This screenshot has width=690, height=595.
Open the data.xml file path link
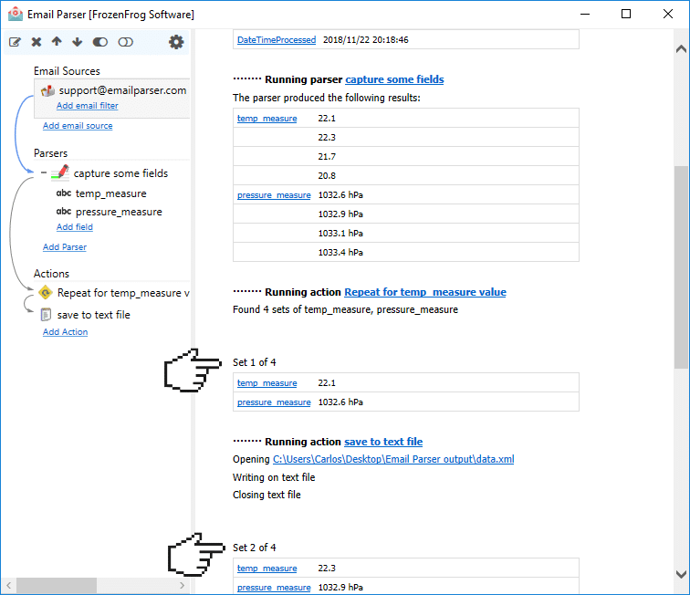tap(393, 459)
